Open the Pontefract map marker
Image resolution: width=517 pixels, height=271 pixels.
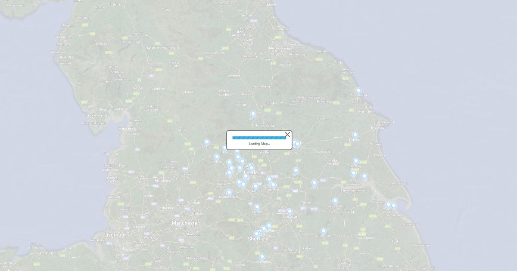(273, 185)
